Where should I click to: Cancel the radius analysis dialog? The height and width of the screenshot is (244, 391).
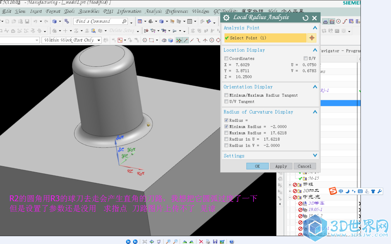point(305,166)
